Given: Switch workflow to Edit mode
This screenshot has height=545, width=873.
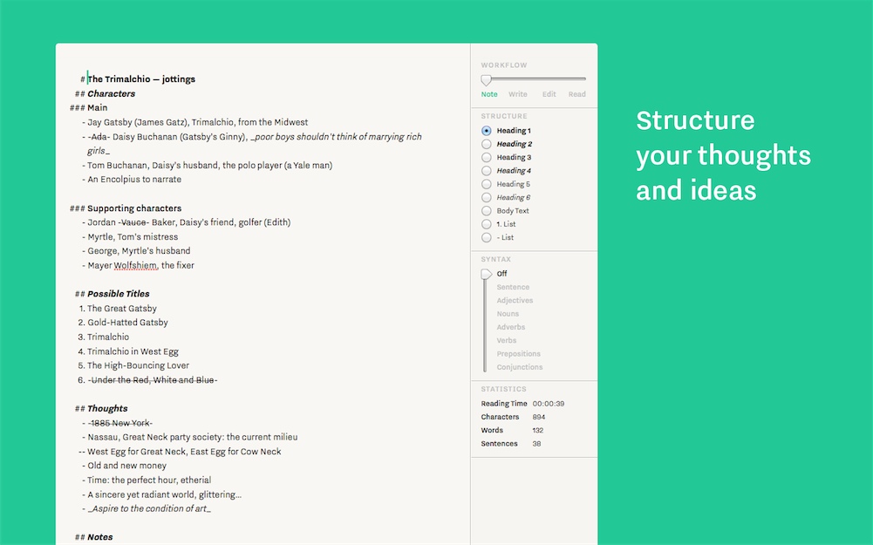Looking at the screenshot, I should (549, 94).
